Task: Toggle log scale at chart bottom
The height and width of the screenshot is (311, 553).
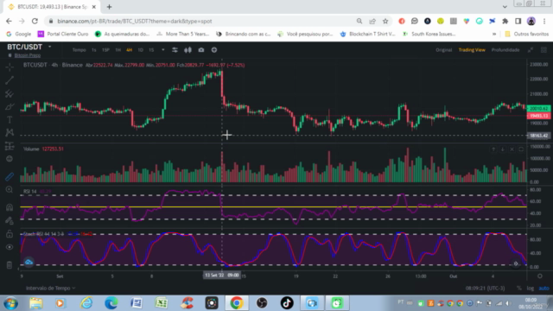Action: click(x=530, y=289)
